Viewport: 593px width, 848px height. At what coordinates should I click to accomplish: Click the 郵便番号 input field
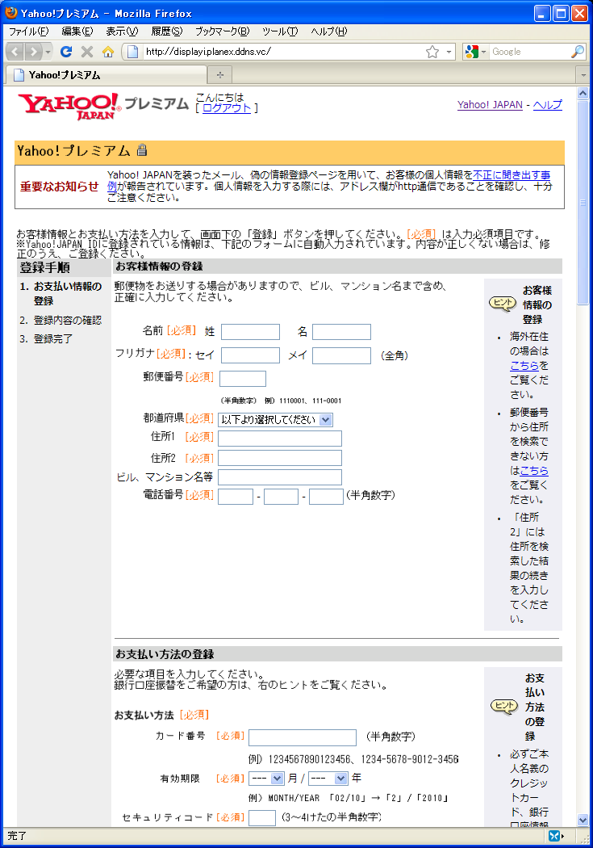coord(243,379)
